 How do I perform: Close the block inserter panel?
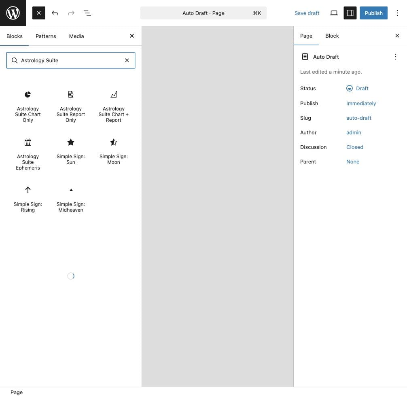tap(131, 36)
